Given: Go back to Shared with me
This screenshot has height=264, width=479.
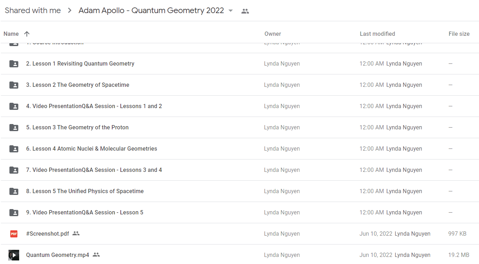Looking at the screenshot, I should [33, 11].
